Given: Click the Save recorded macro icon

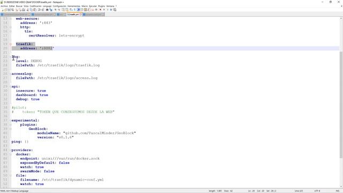Looking at the screenshot, I should 115,10.
